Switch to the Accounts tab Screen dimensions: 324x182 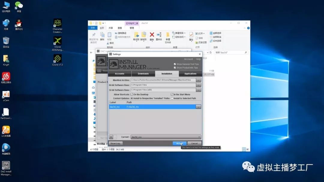[120, 74]
